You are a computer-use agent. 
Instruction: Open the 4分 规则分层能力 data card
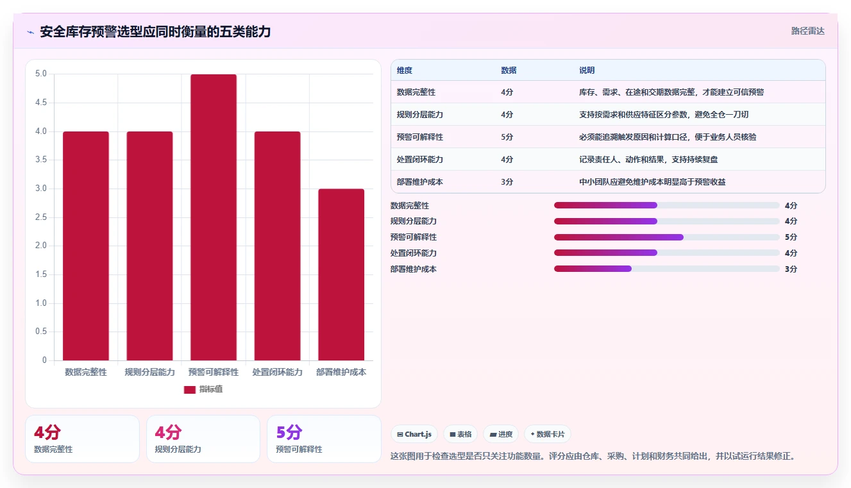[203, 439]
